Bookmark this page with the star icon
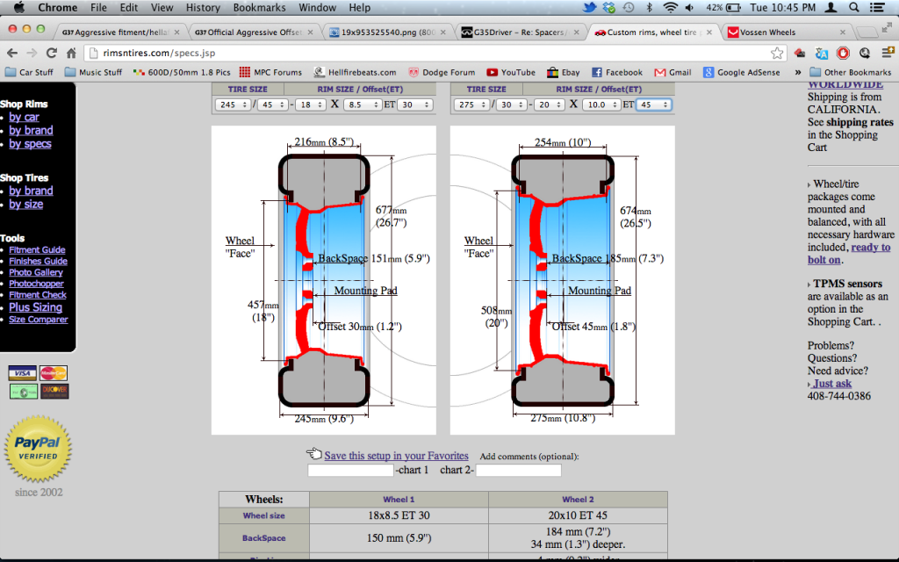This screenshot has width=899, height=562. [x=777, y=54]
